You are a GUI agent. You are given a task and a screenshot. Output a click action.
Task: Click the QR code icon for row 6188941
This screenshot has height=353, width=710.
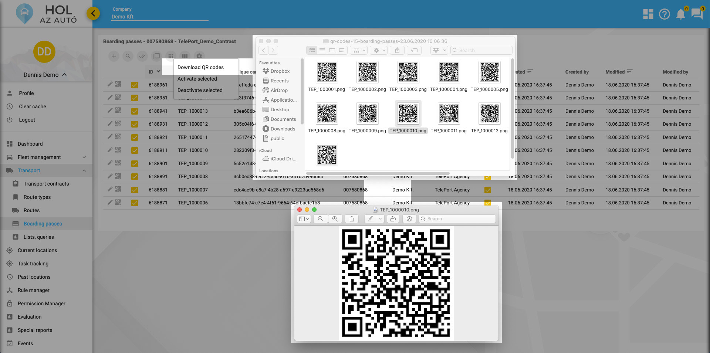118,111
